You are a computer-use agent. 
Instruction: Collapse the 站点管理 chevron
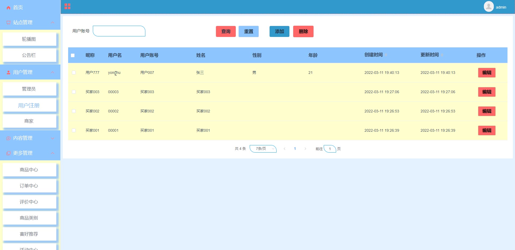pyautogui.click(x=53, y=22)
